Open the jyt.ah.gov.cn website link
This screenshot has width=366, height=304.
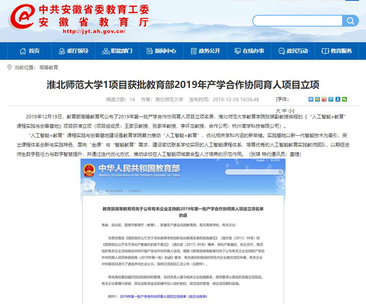pos(94,31)
